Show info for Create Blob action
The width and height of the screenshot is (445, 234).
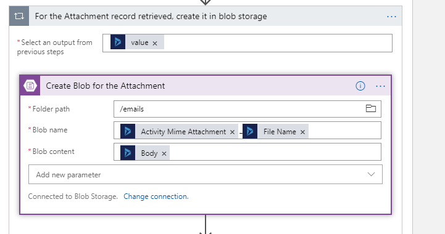[x=360, y=86]
